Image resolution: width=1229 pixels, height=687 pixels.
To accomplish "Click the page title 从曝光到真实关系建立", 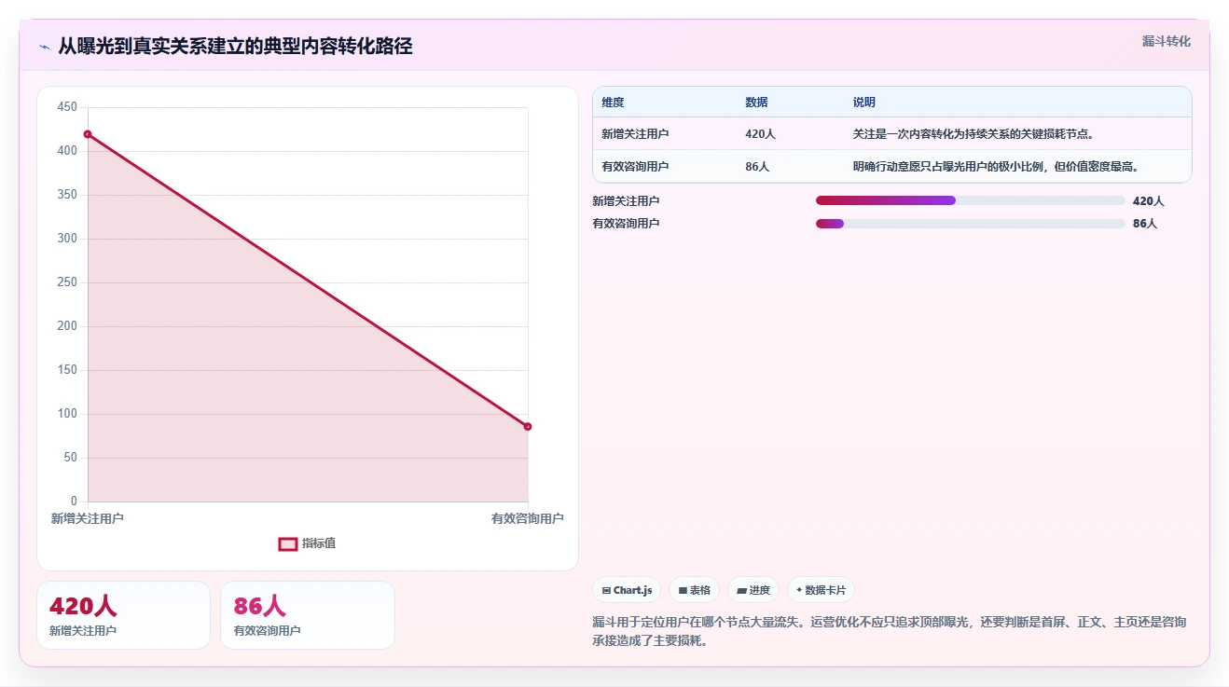I will (x=235, y=46).
